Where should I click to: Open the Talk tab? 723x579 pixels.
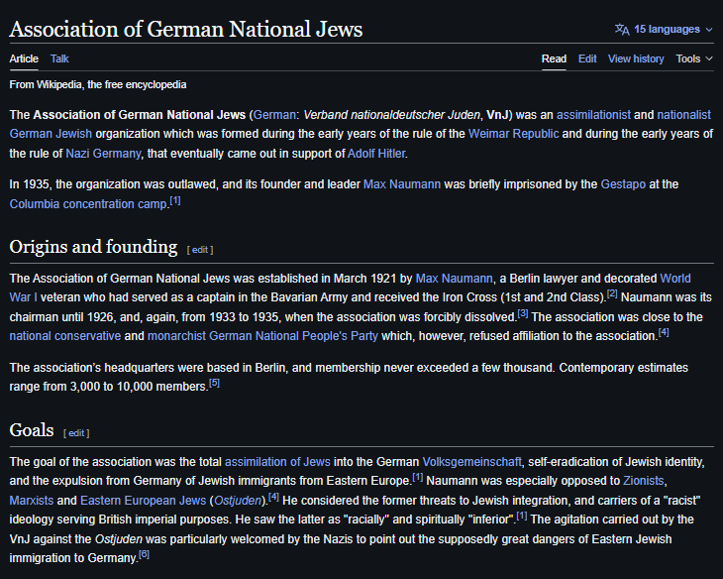tap(59, 58)
